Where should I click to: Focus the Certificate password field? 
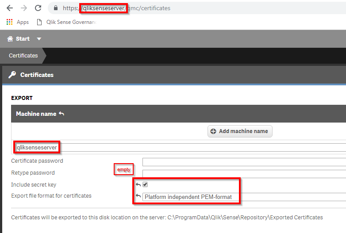[244, 162]
